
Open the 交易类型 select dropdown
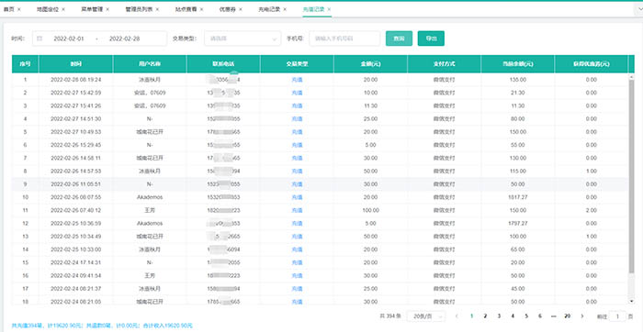click(243, 39)
